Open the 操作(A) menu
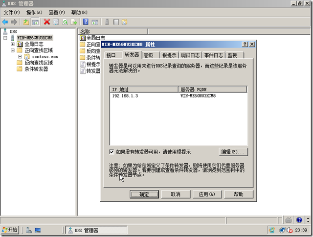 tap(34, 13)
